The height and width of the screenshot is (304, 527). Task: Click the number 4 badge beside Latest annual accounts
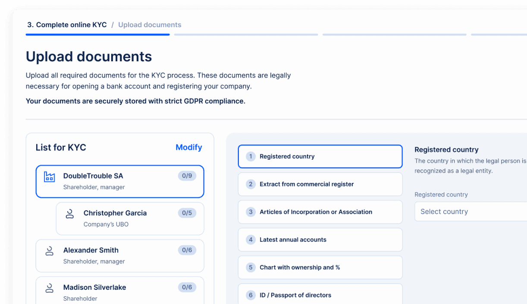[x=251, y=240]
